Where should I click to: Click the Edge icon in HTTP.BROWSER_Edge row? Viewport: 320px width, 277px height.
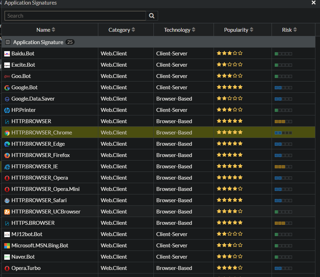[x=7, y=144]
